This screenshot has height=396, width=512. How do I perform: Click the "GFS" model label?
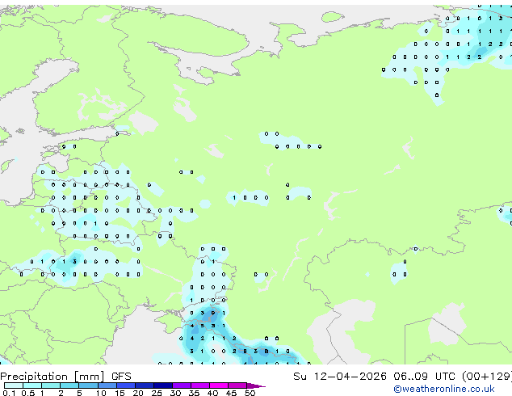point(121,377)
